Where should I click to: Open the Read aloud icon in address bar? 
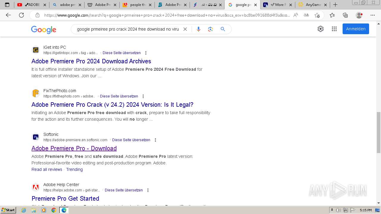pyautogui.click(x=296, y=15)
